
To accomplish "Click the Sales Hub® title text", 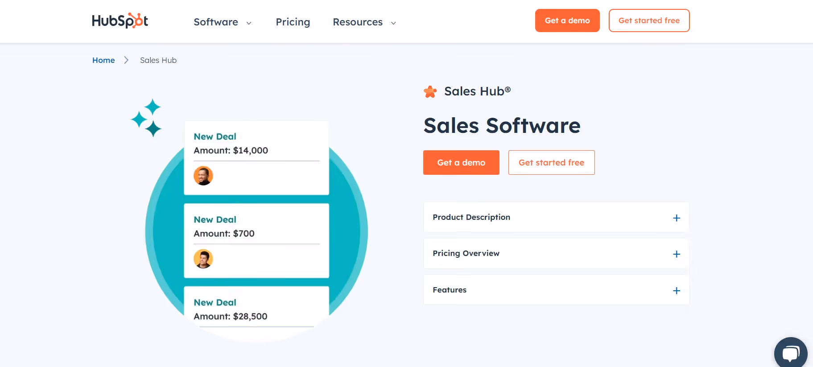I will point(478,91).
